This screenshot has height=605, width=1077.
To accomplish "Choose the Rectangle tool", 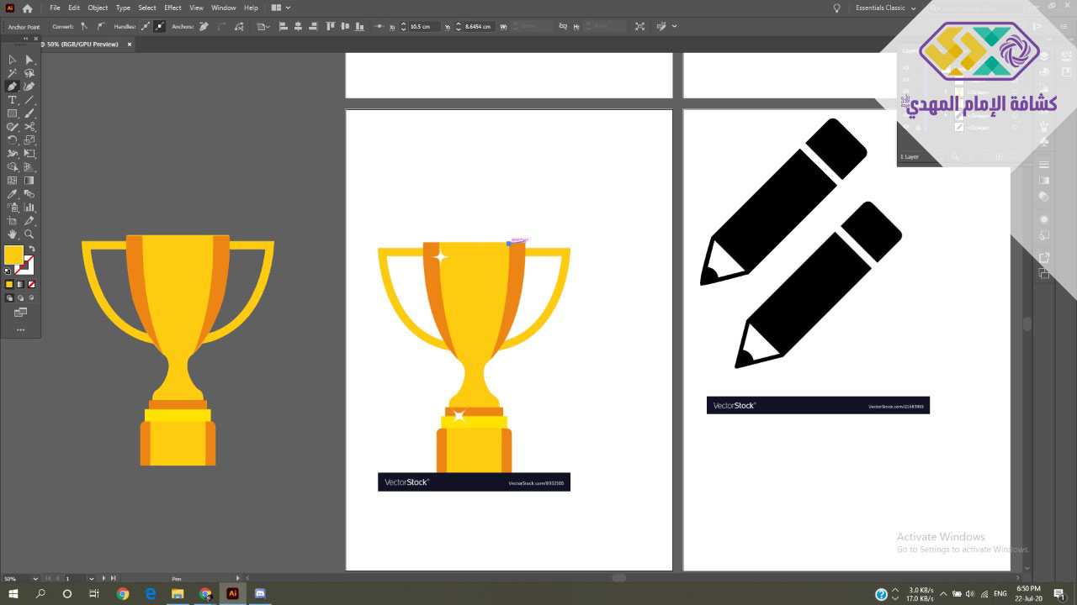I will 12,113.
